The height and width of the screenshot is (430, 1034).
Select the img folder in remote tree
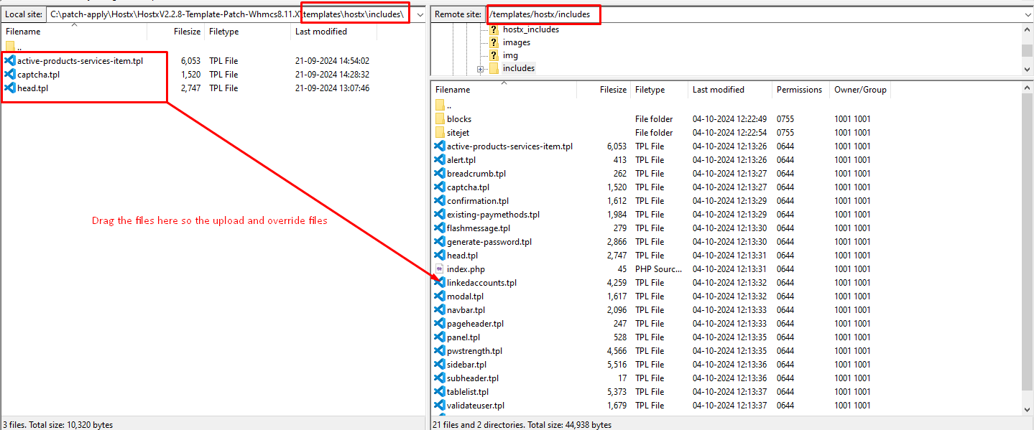510,55
